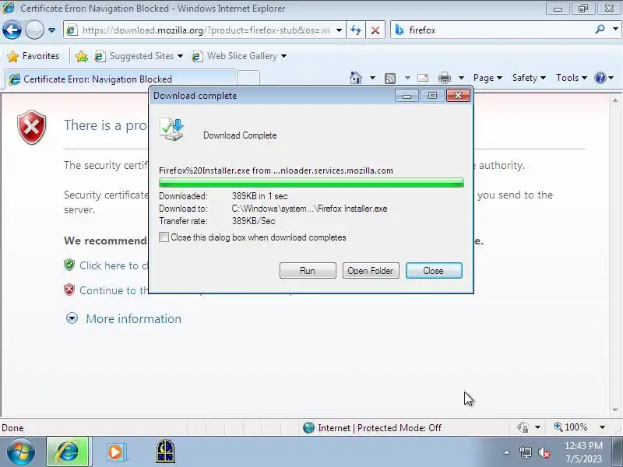Image resolution: width=623 pixels, height=467 pixels.
Task: Stop loading with the red X icon
Action: [375, 30]
